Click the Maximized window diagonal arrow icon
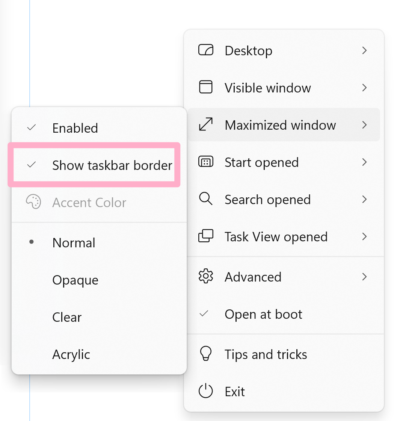409x421 pixels. [x=206, y=125]
